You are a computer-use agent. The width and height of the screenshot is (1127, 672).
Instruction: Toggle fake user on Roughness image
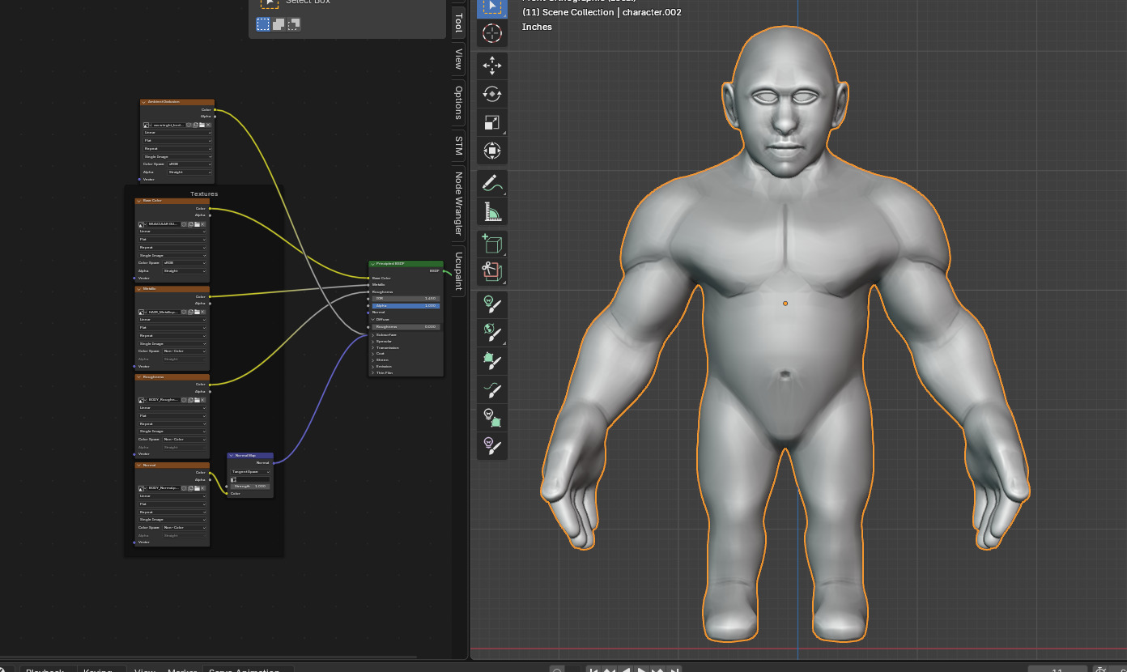[x=184, y=400]
